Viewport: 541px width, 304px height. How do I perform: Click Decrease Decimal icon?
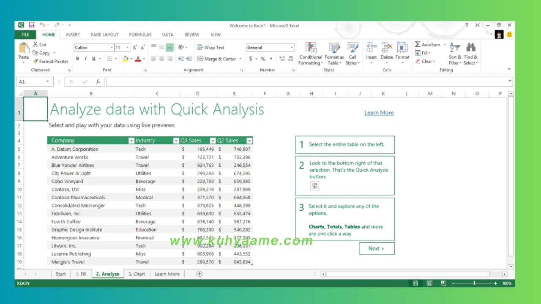pyautogui.click(x=291, y=59)
